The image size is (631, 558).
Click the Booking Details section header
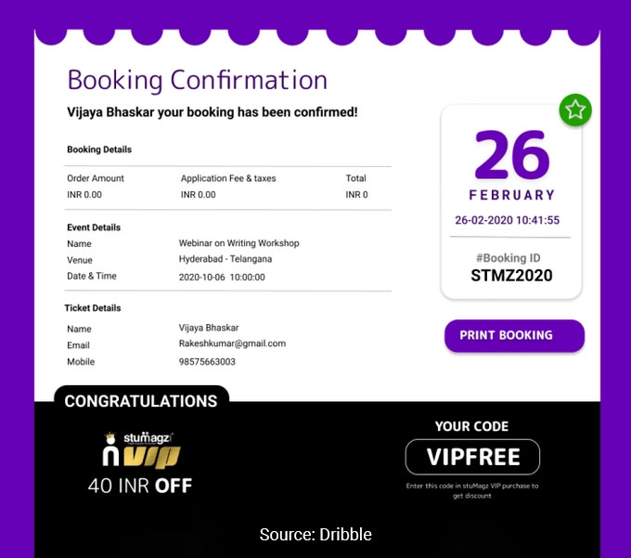pyautogui.click(x=99, y=149)
